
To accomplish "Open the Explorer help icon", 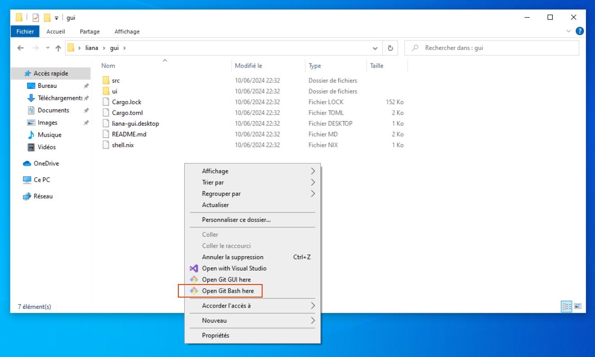I will pyautogui.click(x=580, y=31).
